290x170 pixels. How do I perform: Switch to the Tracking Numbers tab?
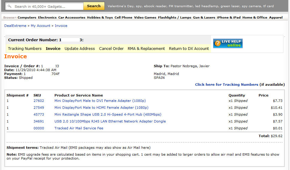(25, 48)
